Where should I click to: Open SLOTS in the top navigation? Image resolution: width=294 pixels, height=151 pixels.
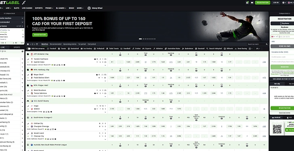17,8
